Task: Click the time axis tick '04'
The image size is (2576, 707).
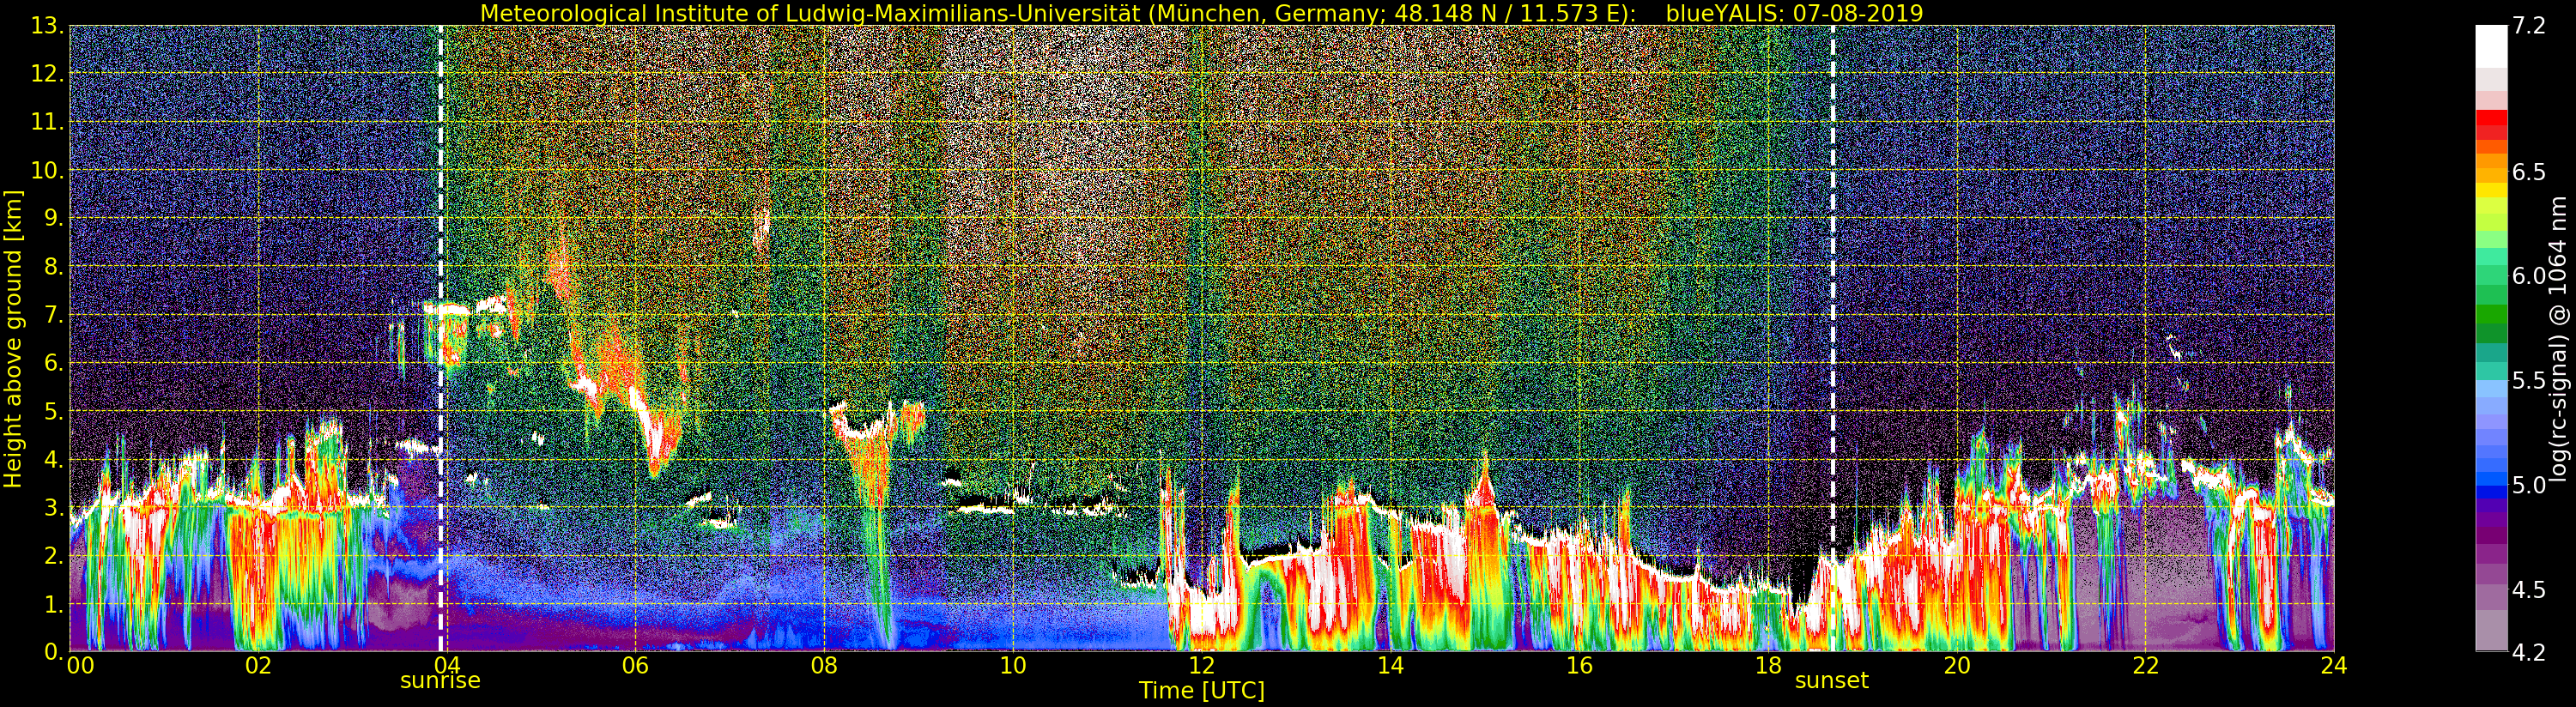Action: tap(446, 665)
